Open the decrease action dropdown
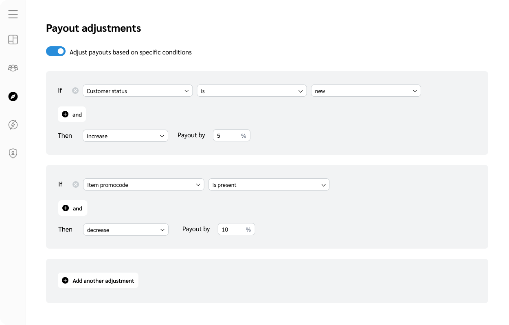Image resolution: width=509 pixels, height=325 pixels. [x=125, y=229]
